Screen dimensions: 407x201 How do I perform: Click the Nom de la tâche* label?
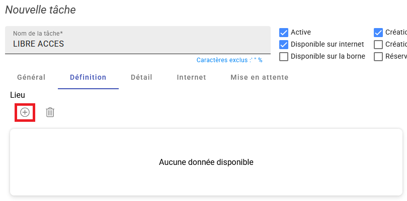click(x=38, y=34)
